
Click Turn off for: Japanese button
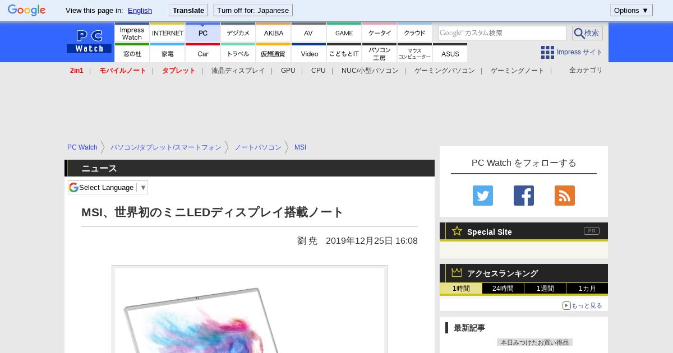(253, 10)
